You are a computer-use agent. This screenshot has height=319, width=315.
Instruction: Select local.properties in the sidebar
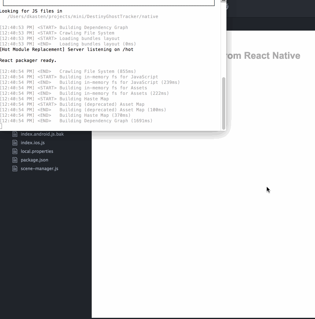coord(37,151)
